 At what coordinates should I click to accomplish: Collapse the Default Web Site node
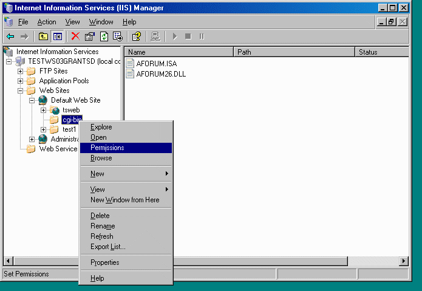pos(32,100)
